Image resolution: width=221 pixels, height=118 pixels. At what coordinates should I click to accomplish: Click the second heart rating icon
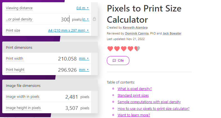(117, 48)
